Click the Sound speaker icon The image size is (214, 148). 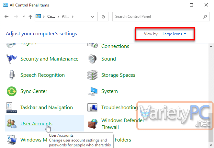[92, 59]
